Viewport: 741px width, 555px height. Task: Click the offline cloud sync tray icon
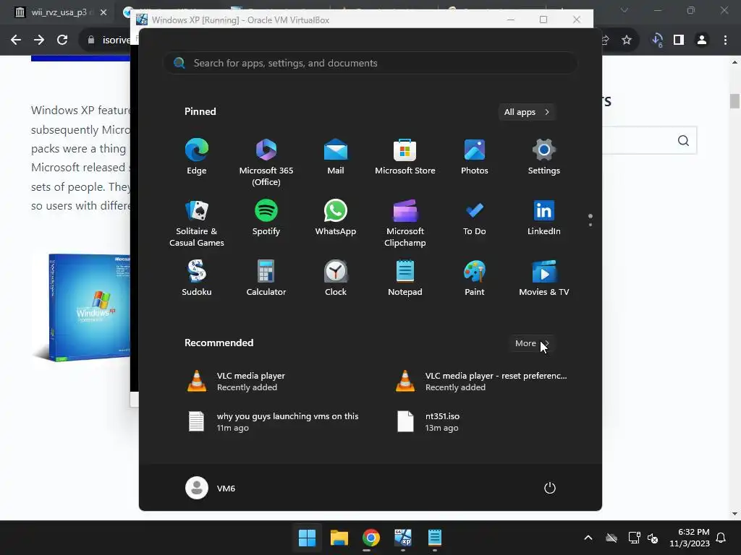(611, 538)
